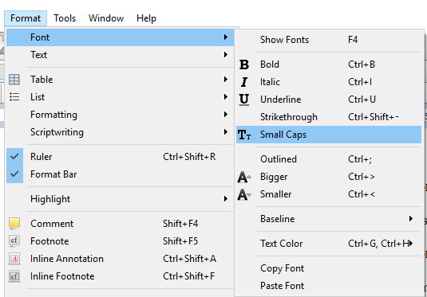
Task: Click the Scriptwriting label
Action: click(57, 132)
